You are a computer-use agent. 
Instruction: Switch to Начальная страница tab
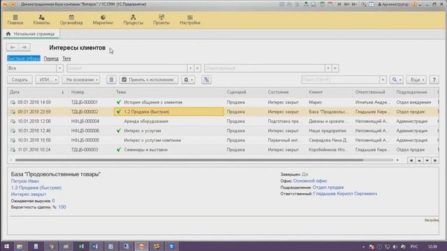pos(31,34)
